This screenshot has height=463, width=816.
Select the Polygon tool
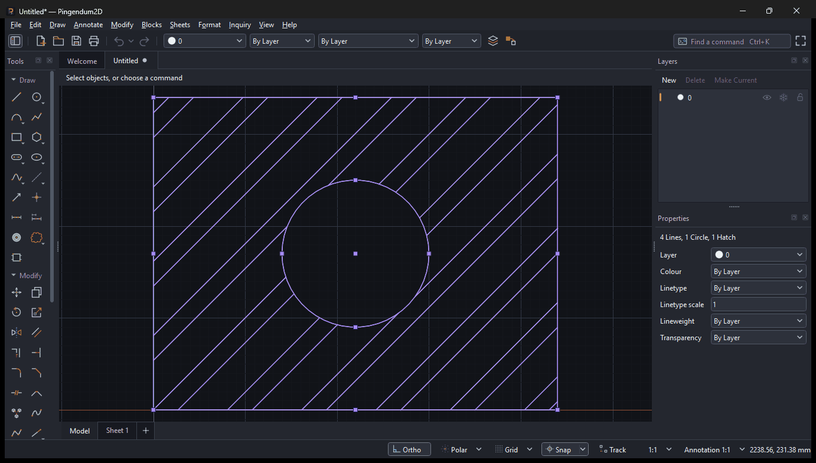pos(37,138)
